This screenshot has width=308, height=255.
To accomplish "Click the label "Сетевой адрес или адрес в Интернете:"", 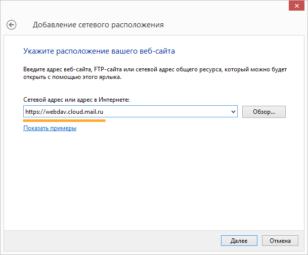I will (x=77, y=100).
